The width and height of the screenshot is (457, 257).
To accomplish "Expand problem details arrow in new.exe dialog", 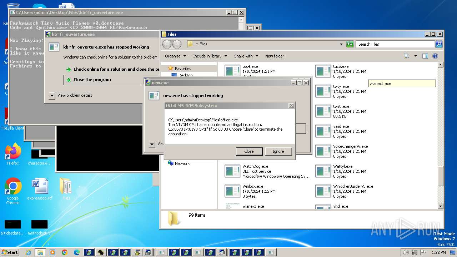I will click(152, 144).
